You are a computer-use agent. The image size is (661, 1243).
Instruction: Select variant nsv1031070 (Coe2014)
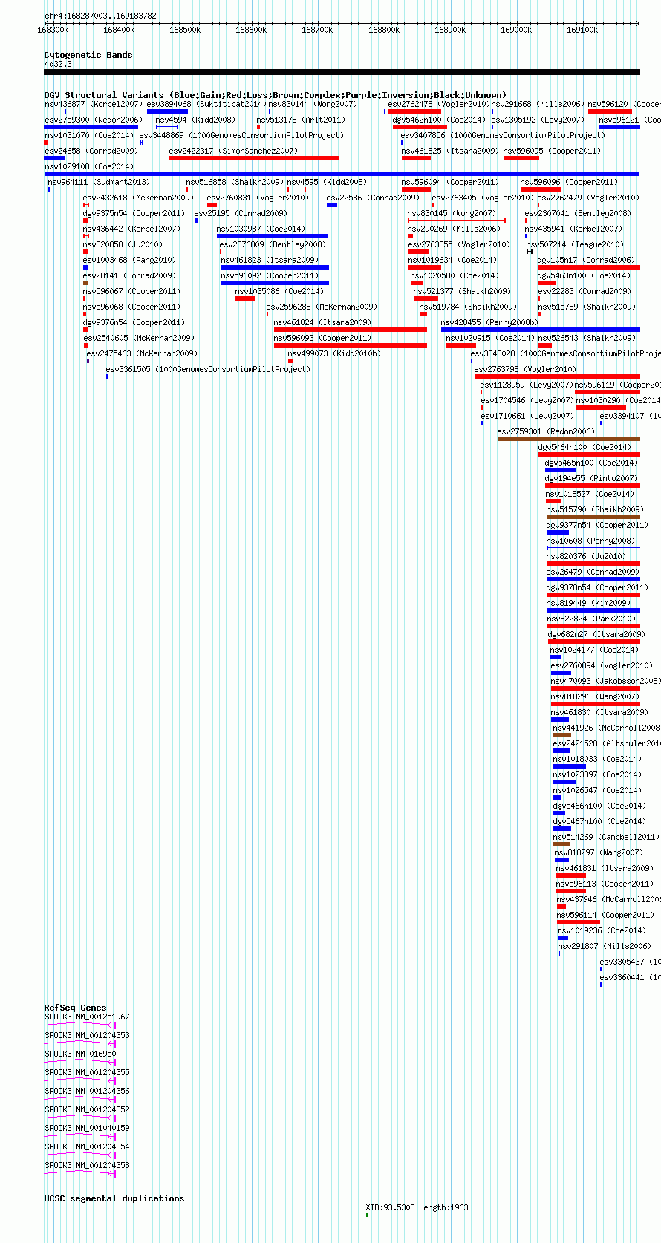tap(88, 135)
